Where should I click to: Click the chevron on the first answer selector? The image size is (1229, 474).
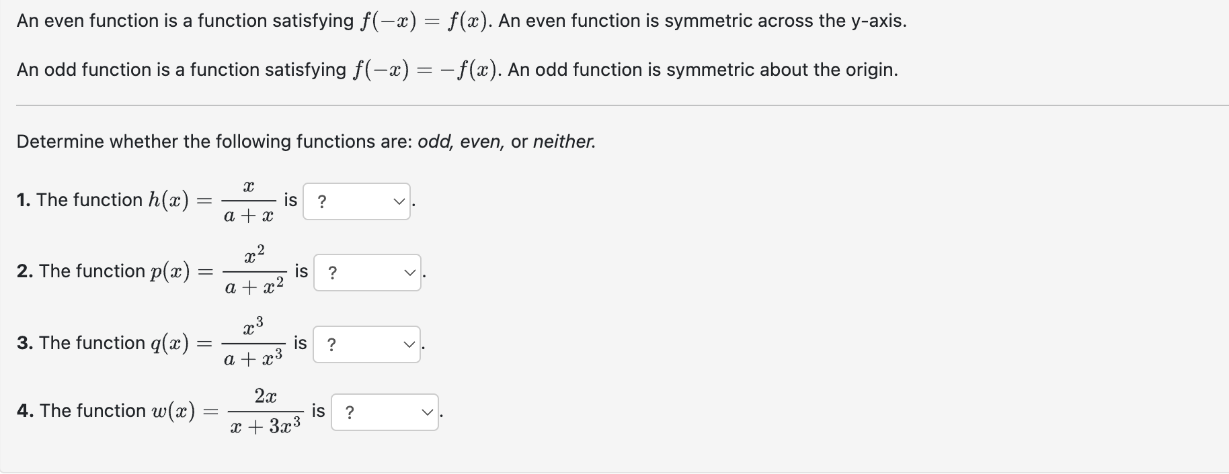[x=399, y=201]
